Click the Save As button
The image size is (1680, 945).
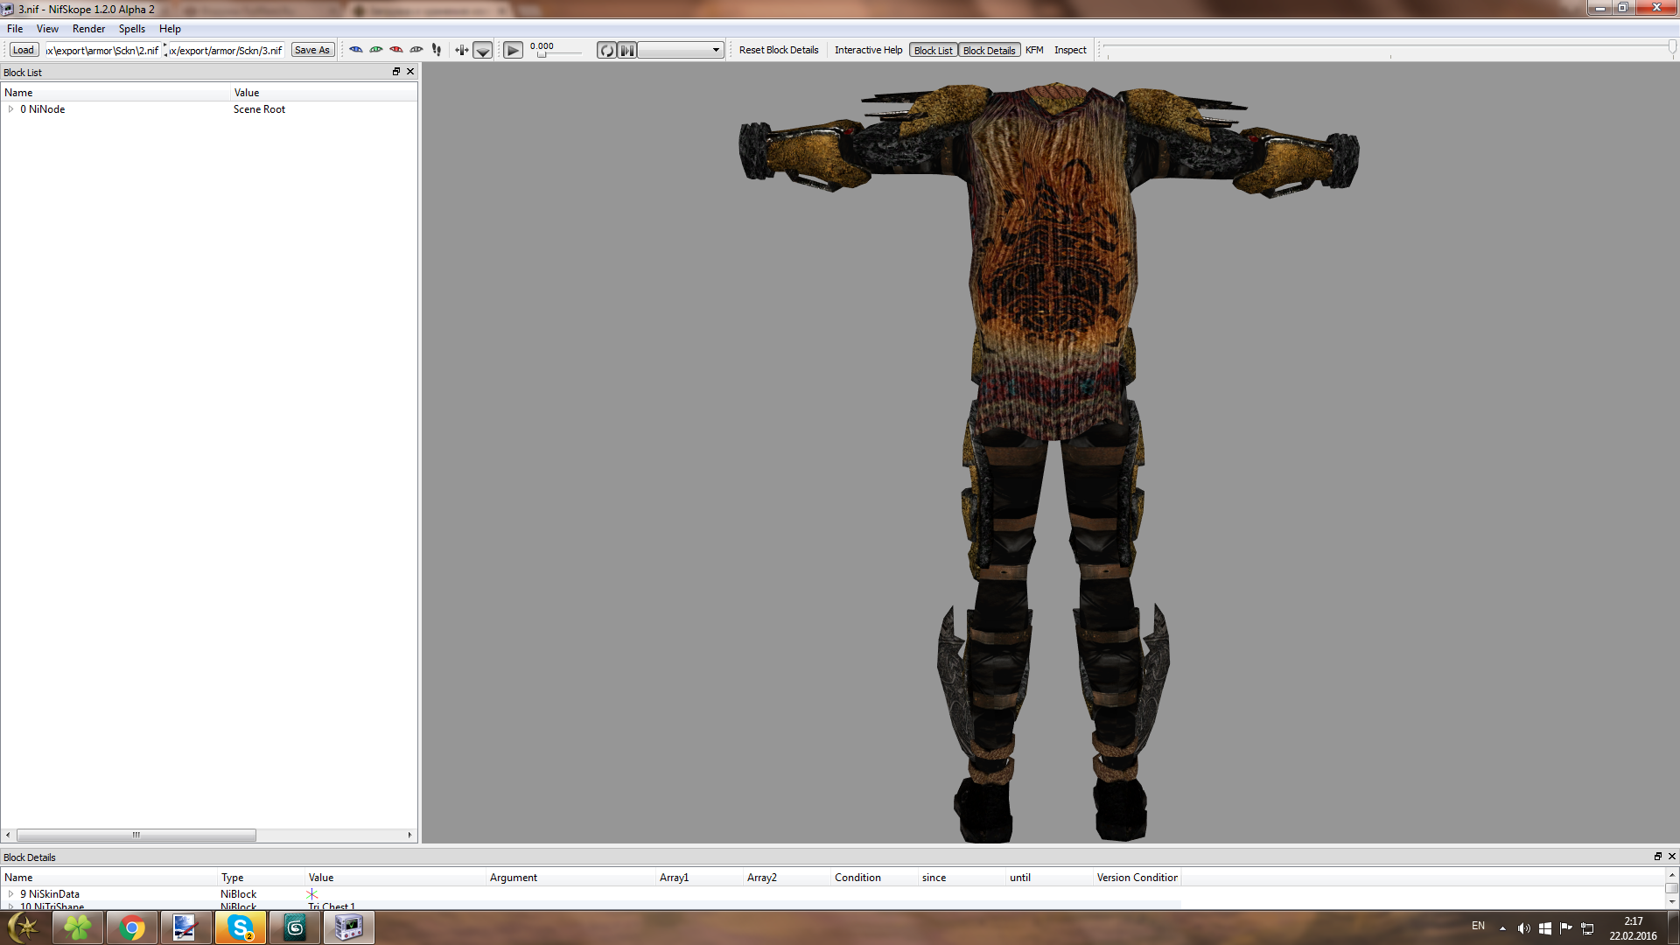click(x=312, y=50)
